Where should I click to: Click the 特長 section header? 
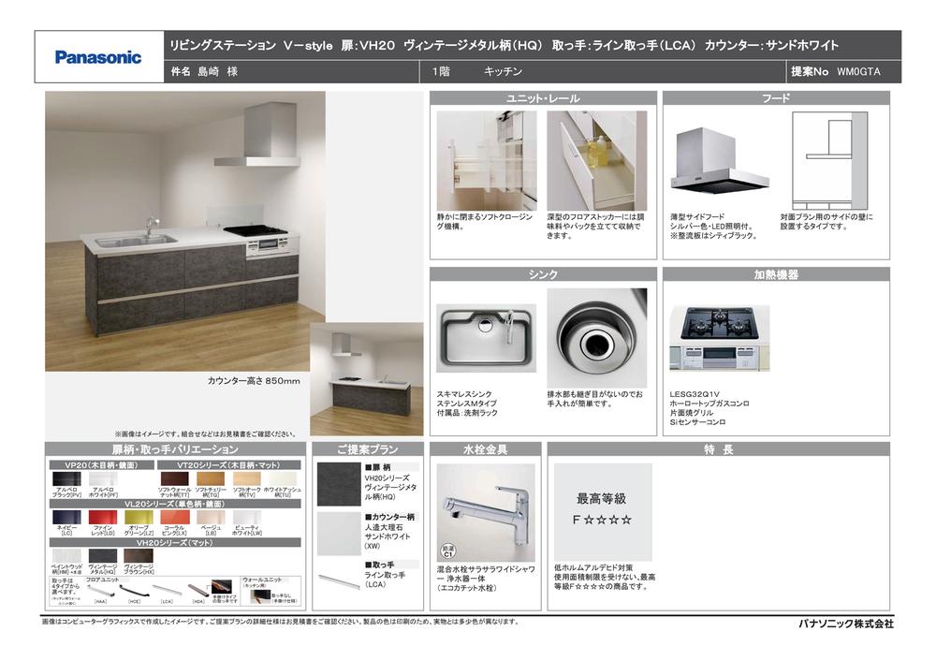pyautogui.click(x=719, y=449)
